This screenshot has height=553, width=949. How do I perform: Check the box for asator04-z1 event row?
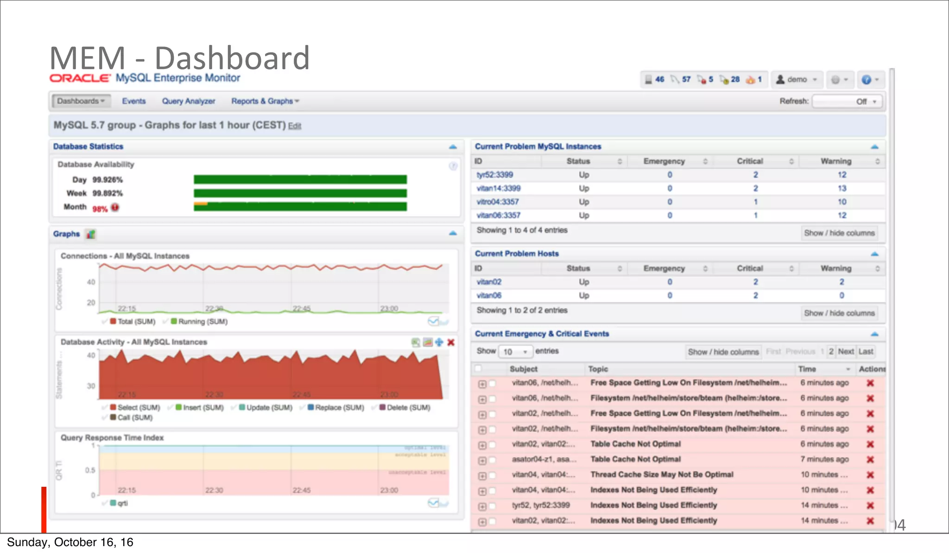[x=493, y=460]
